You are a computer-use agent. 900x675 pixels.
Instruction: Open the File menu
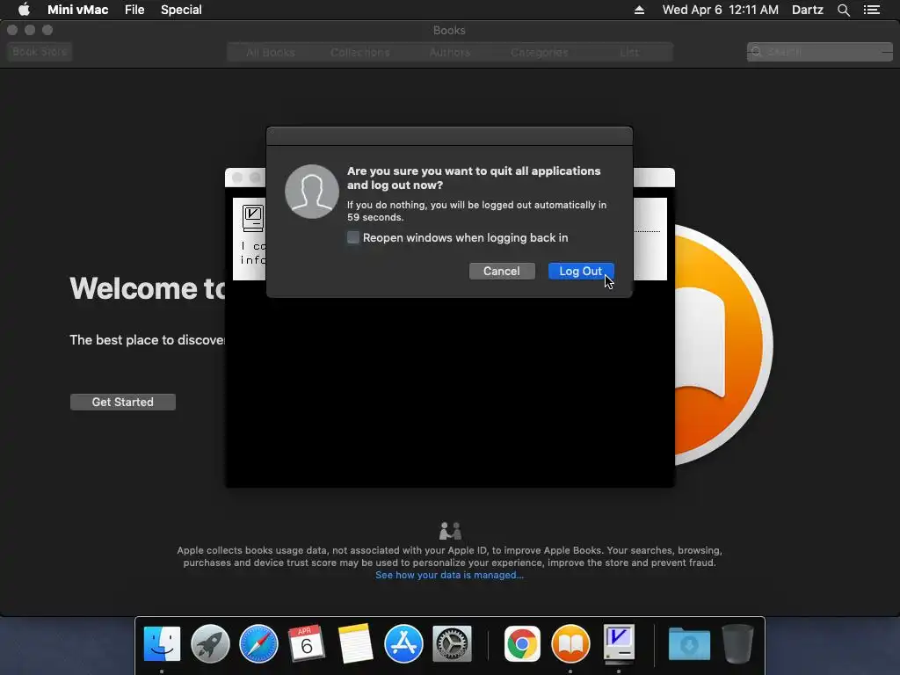tap(134, 10)
